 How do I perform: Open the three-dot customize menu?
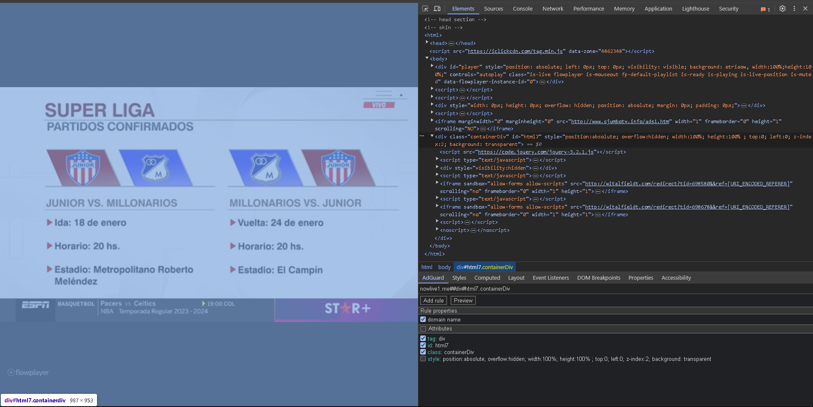click(794, 8)
